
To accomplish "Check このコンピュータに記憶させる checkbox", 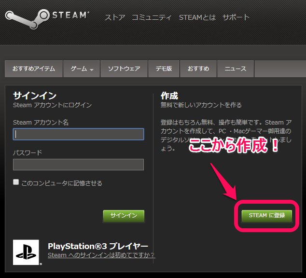I will pyautogui.click(x=16, y=182).
